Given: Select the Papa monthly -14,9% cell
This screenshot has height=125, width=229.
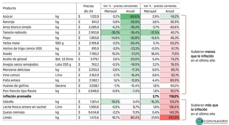Looking at the screenshot, I should pos(110,38).
